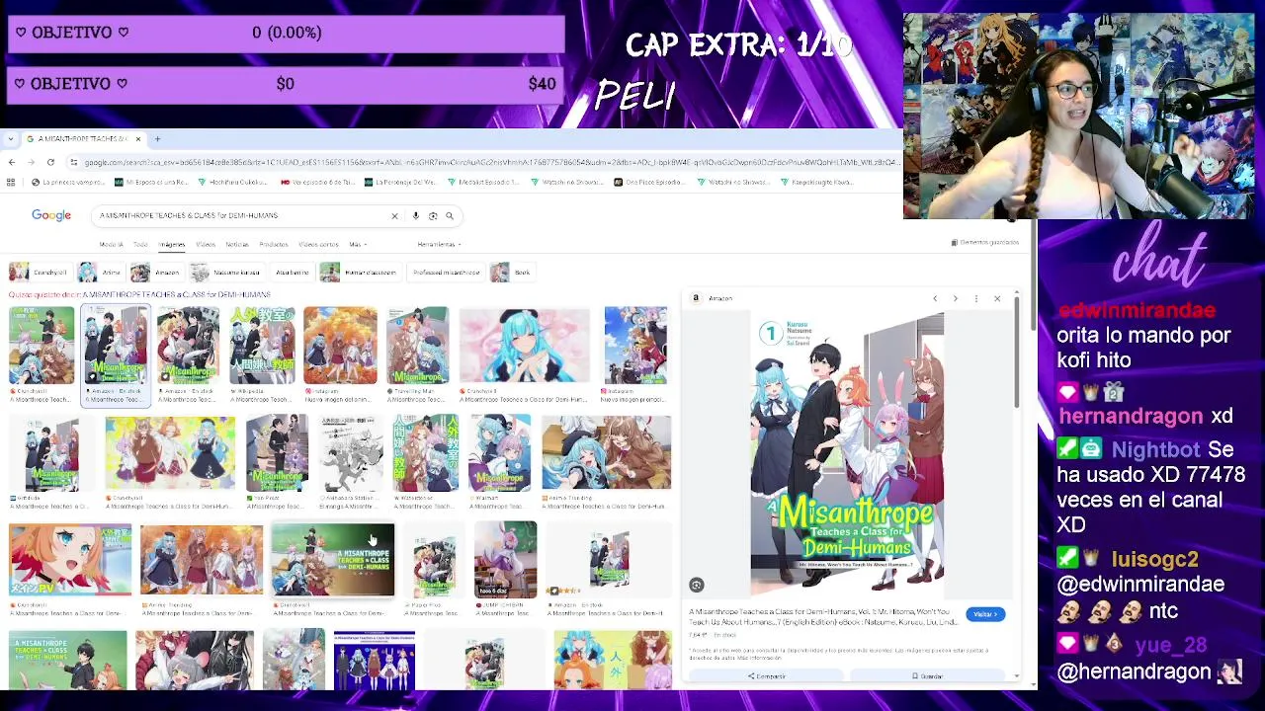Filter by the Professed misanthrope chip
Image resolution: width=1265 pixels, height=711 pixels.
pyautogui.click(x=446, y=273)
